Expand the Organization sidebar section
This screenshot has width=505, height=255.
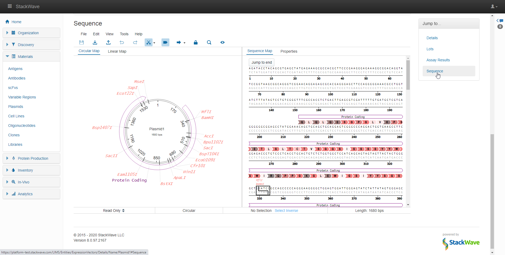(x=28, y=33)
